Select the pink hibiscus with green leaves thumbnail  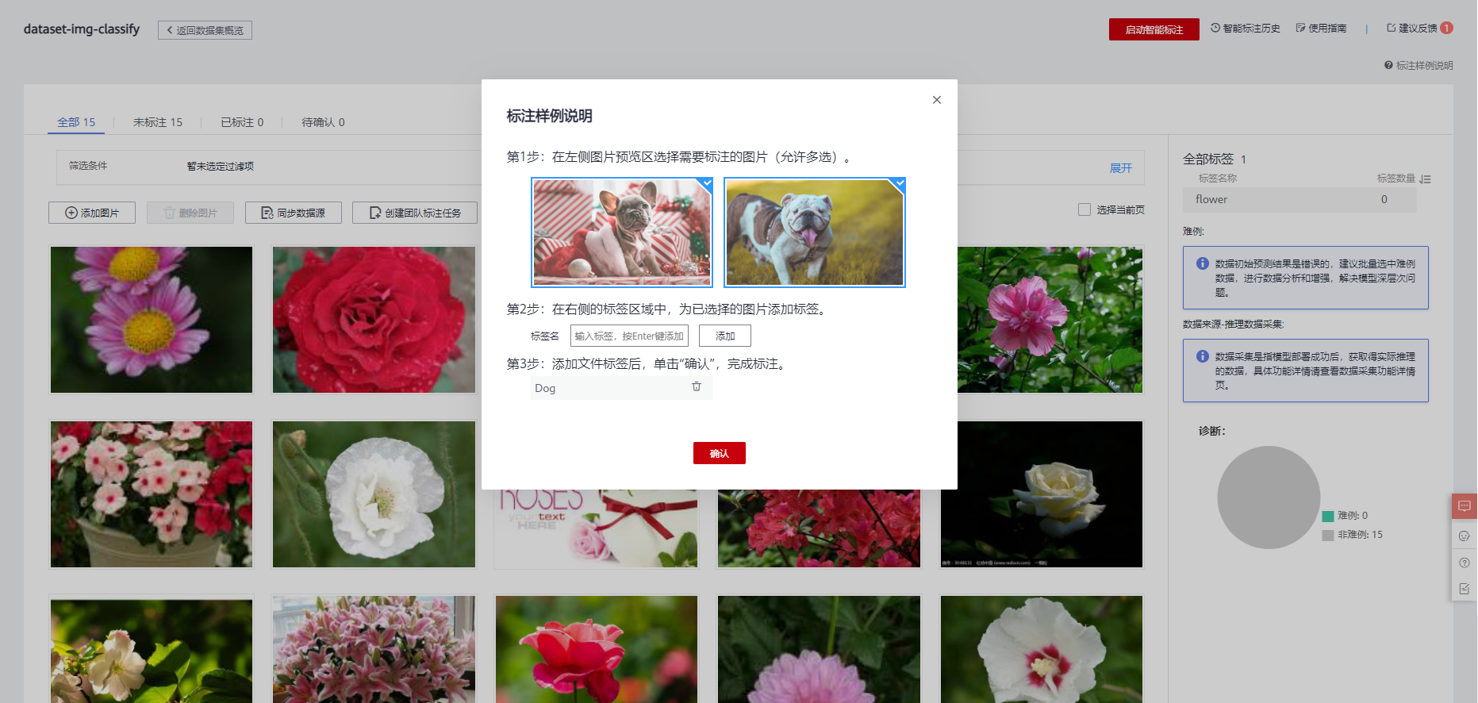click(x=1050, y=320)
